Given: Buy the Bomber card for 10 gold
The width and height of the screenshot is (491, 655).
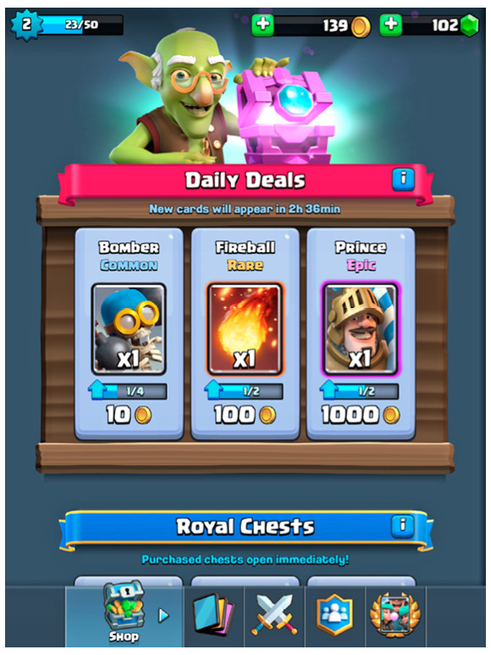Looking at the screenshot, I should point(129,416).
